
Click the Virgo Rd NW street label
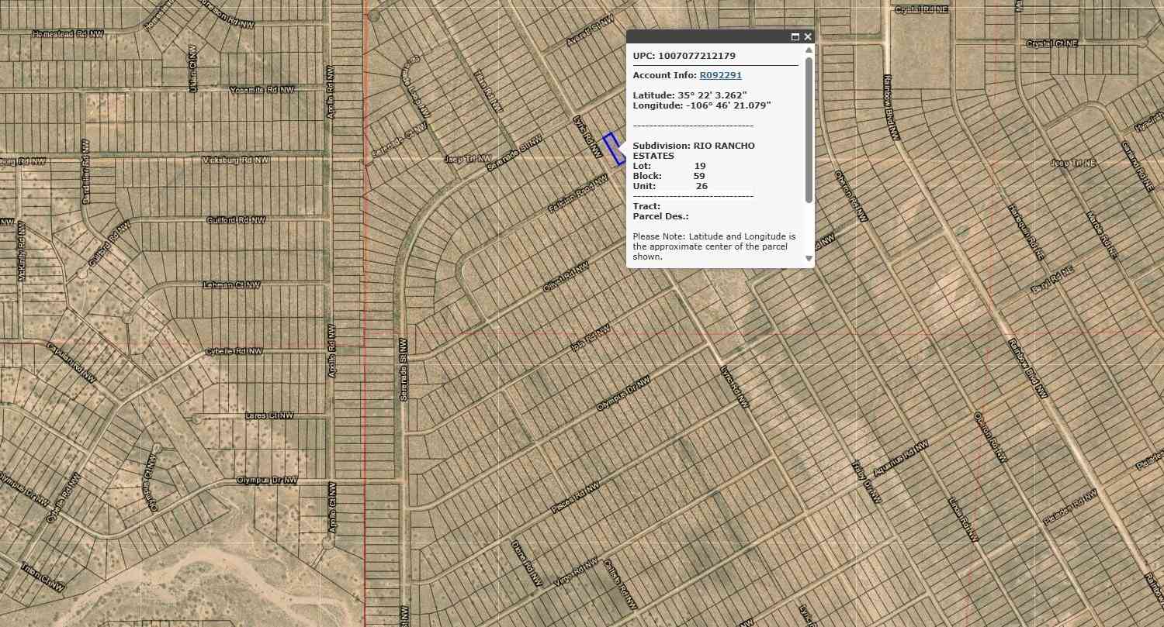point(577,572)
